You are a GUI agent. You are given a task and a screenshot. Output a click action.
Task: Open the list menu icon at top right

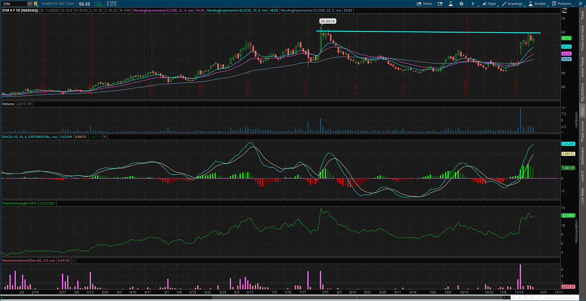[581, 4]
